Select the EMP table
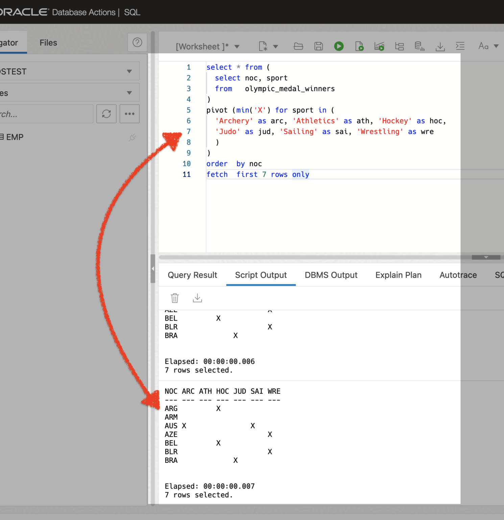 click(x=15, y=137)
